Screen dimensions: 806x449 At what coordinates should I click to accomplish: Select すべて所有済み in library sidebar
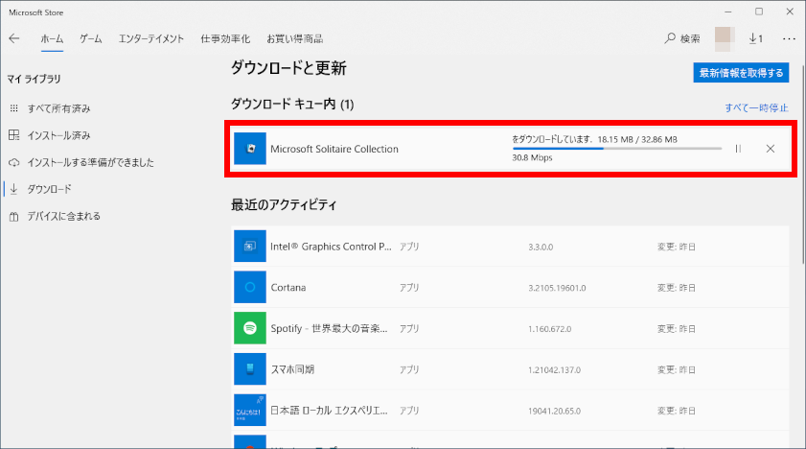click(x=58, y=108)
